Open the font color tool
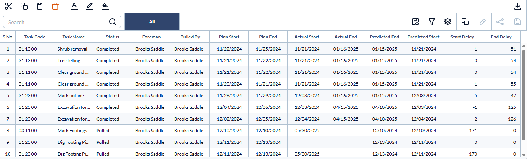The image size is (527, 159). point(74,6)
